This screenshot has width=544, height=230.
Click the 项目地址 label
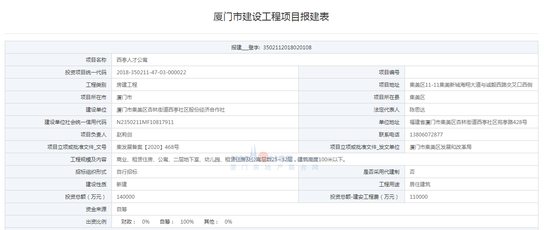tap(389, 85)
